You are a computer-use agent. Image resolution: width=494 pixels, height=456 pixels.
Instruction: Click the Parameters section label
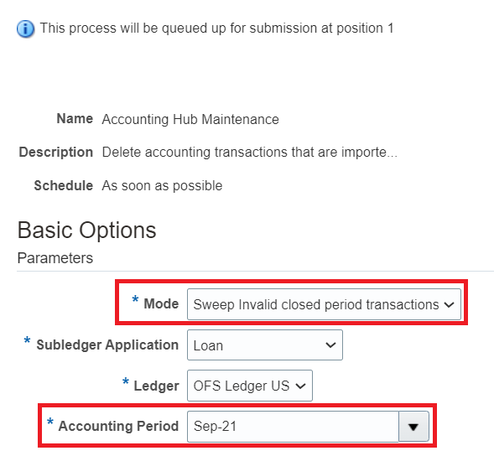55,258
